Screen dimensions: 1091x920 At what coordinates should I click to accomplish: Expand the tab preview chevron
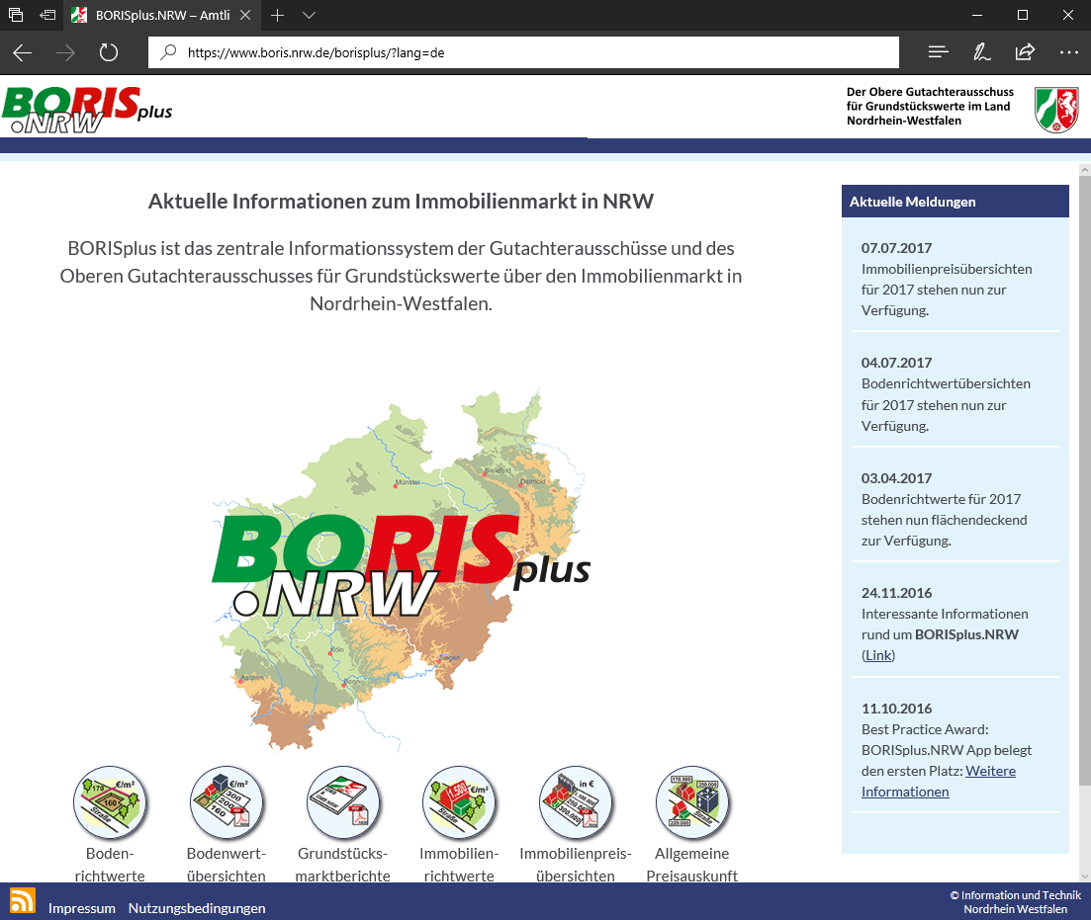point(310,15)
